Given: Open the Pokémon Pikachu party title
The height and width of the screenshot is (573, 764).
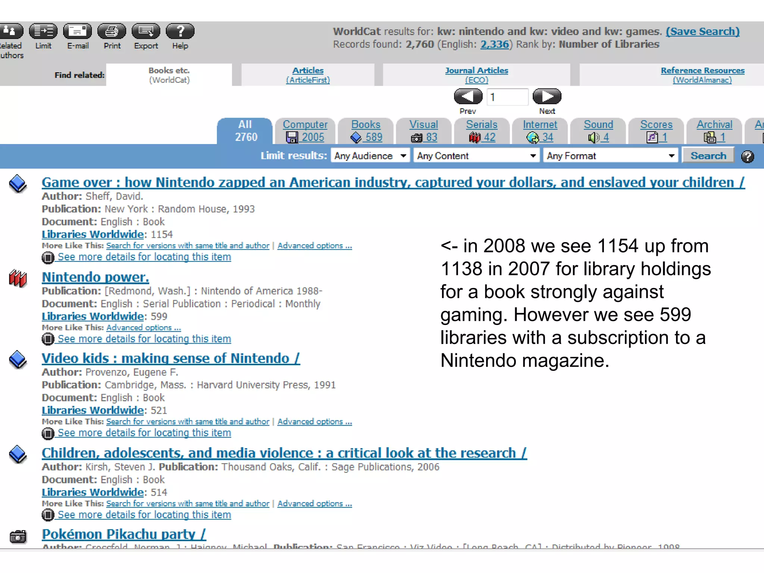Looking at the screenshot, I should coord(123,534).
